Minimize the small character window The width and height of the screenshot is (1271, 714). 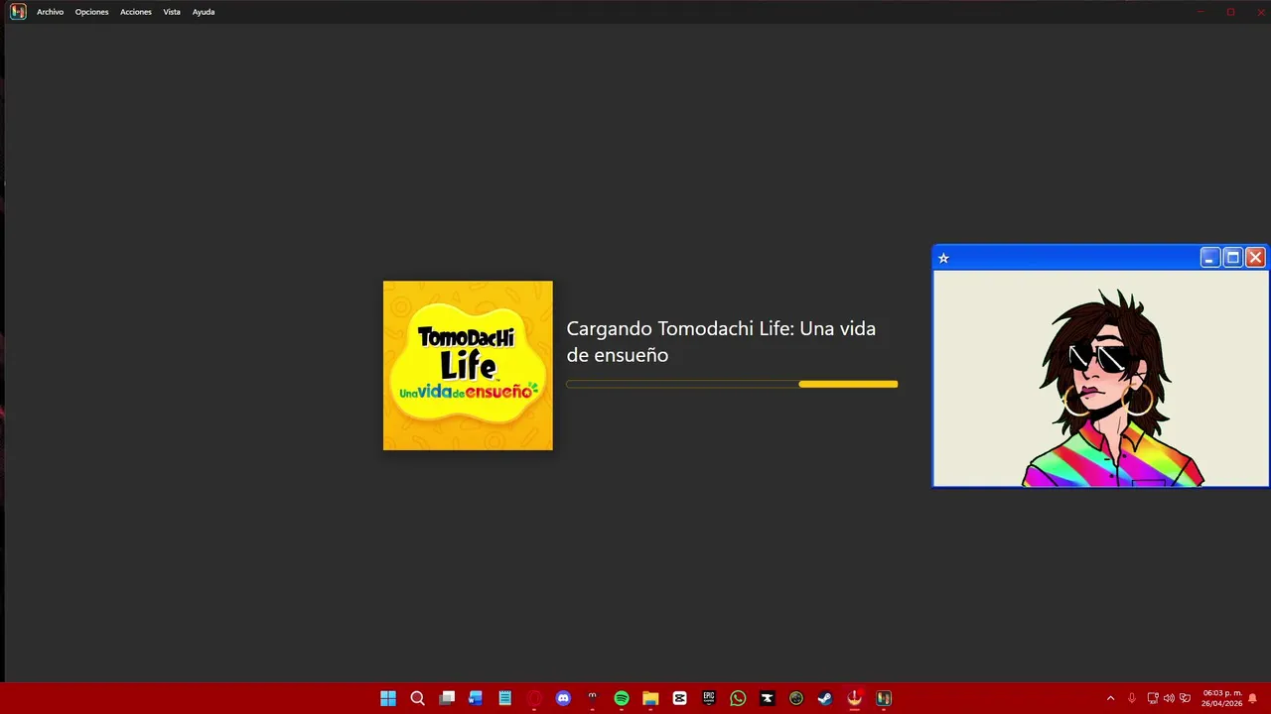pos(1209,258)
